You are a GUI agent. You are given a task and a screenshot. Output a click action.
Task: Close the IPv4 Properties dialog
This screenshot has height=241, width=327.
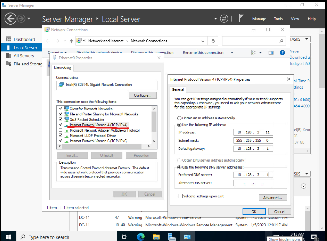289,79
